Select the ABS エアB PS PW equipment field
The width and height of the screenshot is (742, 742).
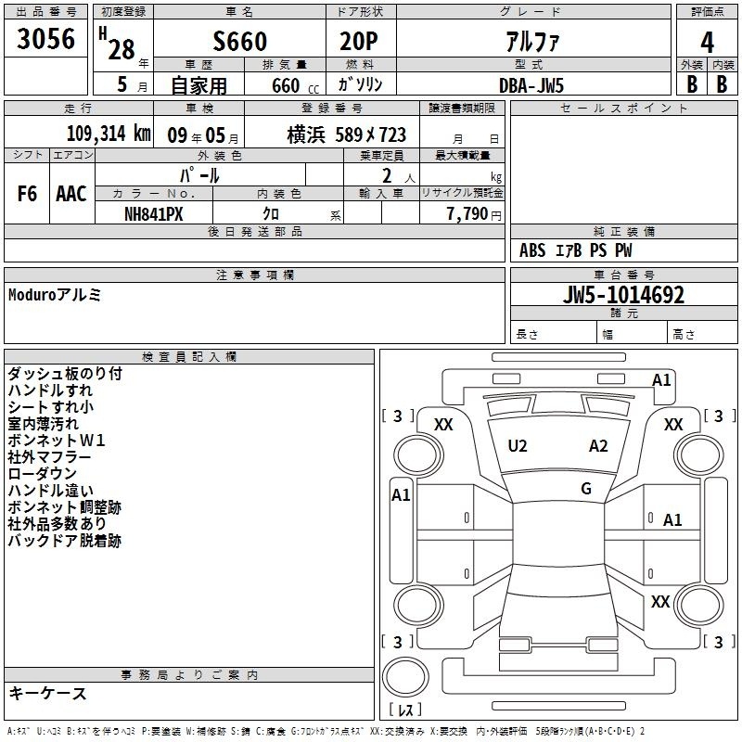pos(575,250)
